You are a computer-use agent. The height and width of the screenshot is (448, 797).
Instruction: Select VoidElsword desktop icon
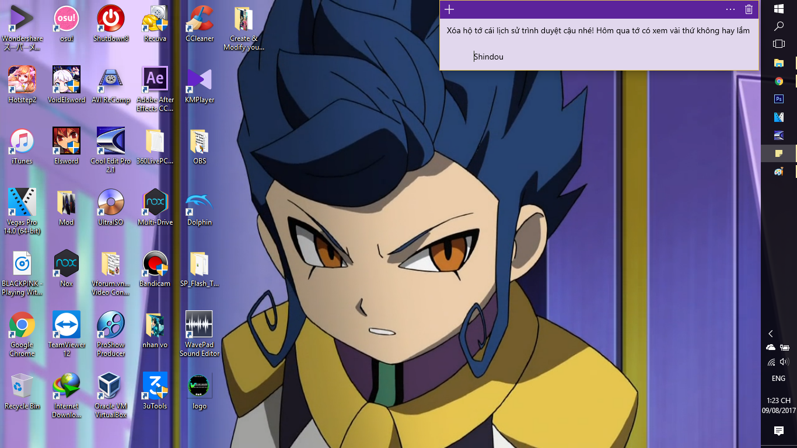(x=67, y=85)
